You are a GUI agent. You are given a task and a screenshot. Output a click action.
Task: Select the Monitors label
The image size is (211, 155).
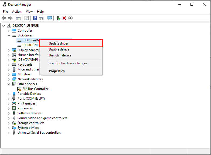click(24, 74)
